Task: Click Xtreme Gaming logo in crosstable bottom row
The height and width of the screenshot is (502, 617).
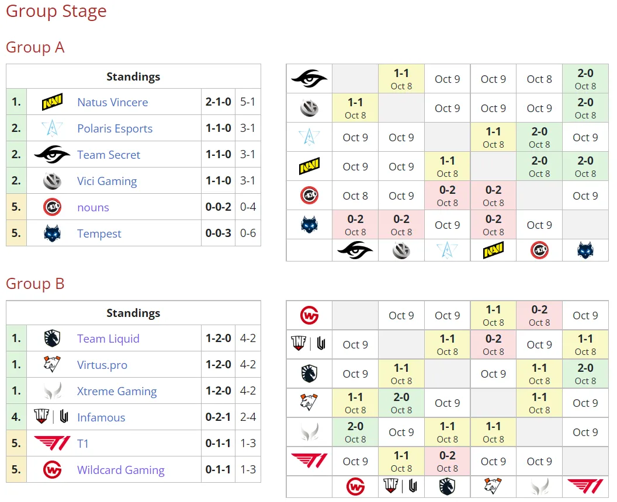Action: [539, 487]
